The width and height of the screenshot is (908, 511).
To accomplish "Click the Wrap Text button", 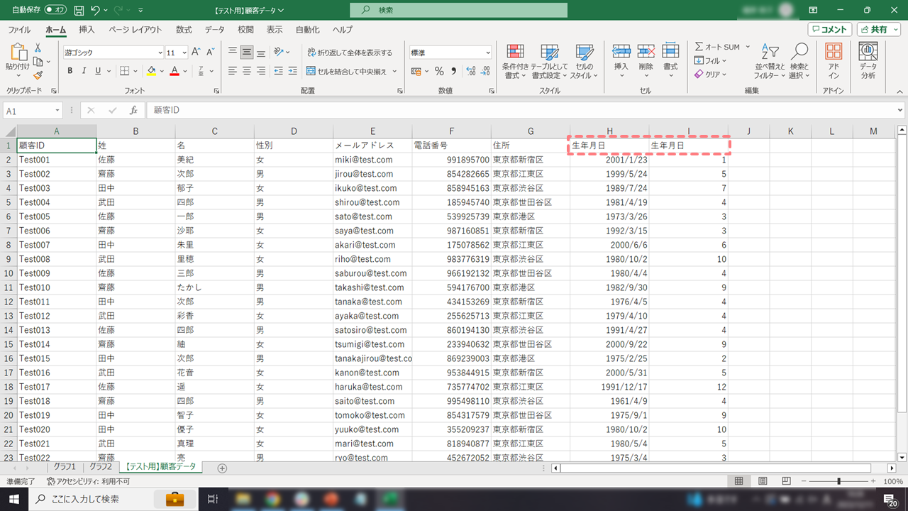I will pos(350,53).
